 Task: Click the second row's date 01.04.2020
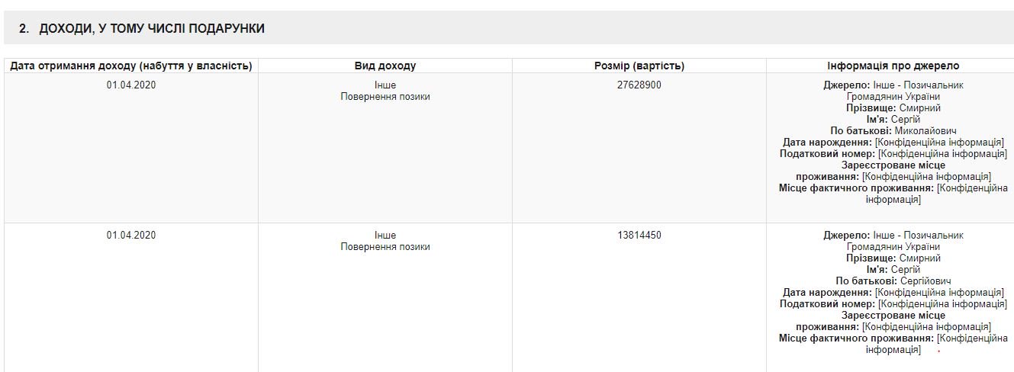[x=131, y=236]
